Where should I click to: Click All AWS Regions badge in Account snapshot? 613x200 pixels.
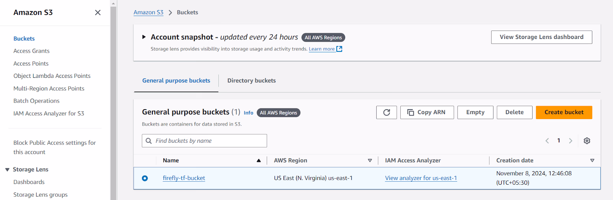323,37
